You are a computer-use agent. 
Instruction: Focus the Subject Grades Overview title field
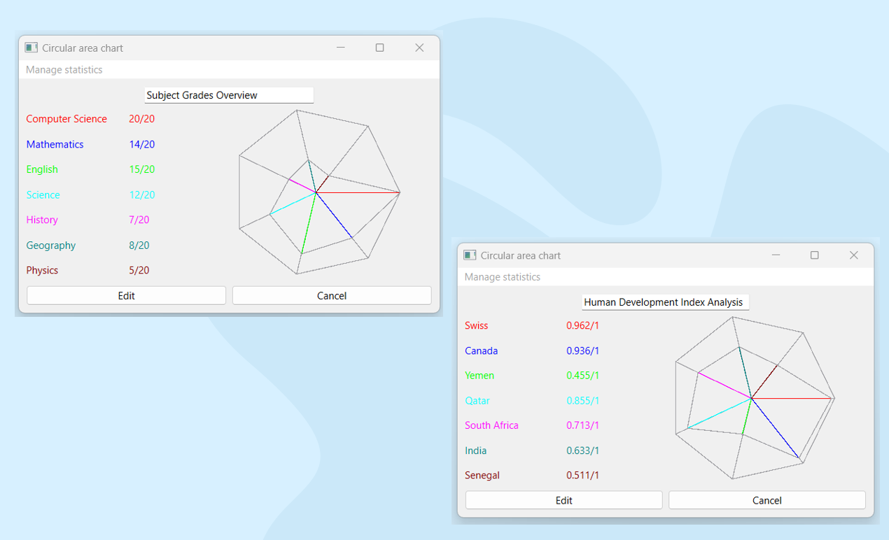pyautogui.click(x=229, y=95)
